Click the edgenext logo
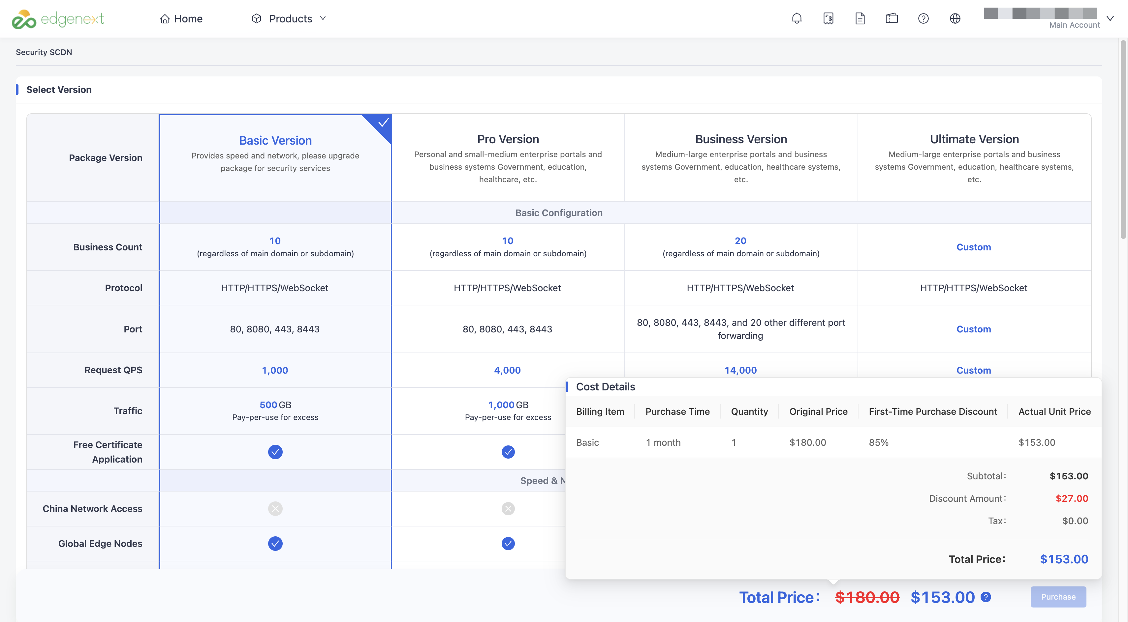This screenshot has width=1128, height=622. pyautogui.click(x=58, y=19)
